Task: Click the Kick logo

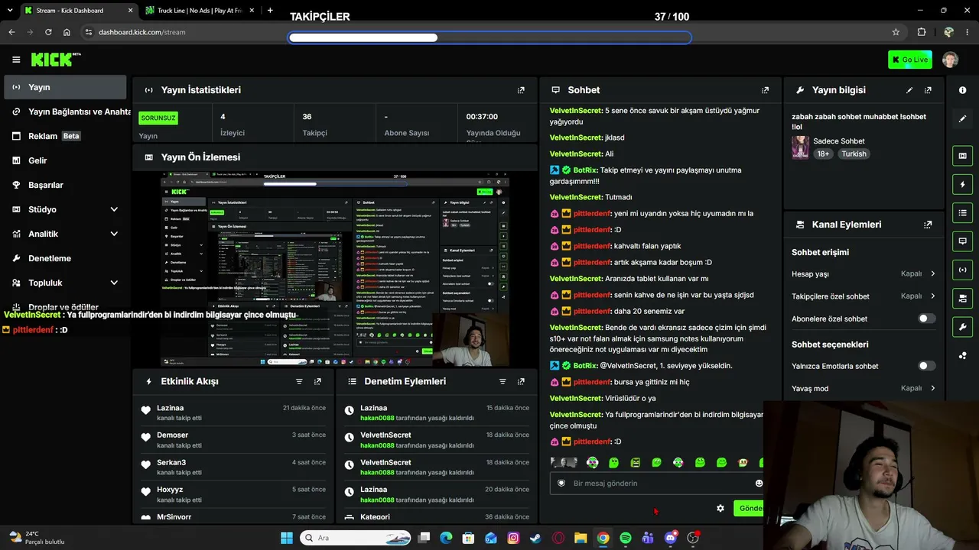Action: [x=54, y=60]
